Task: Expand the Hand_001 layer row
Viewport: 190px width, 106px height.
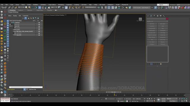Action: point(10,24)
